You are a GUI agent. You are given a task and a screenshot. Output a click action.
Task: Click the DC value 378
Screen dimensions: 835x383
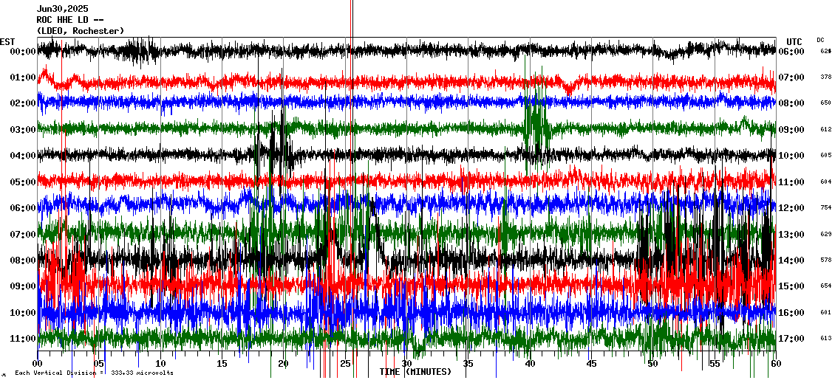[x=825, y=77]
